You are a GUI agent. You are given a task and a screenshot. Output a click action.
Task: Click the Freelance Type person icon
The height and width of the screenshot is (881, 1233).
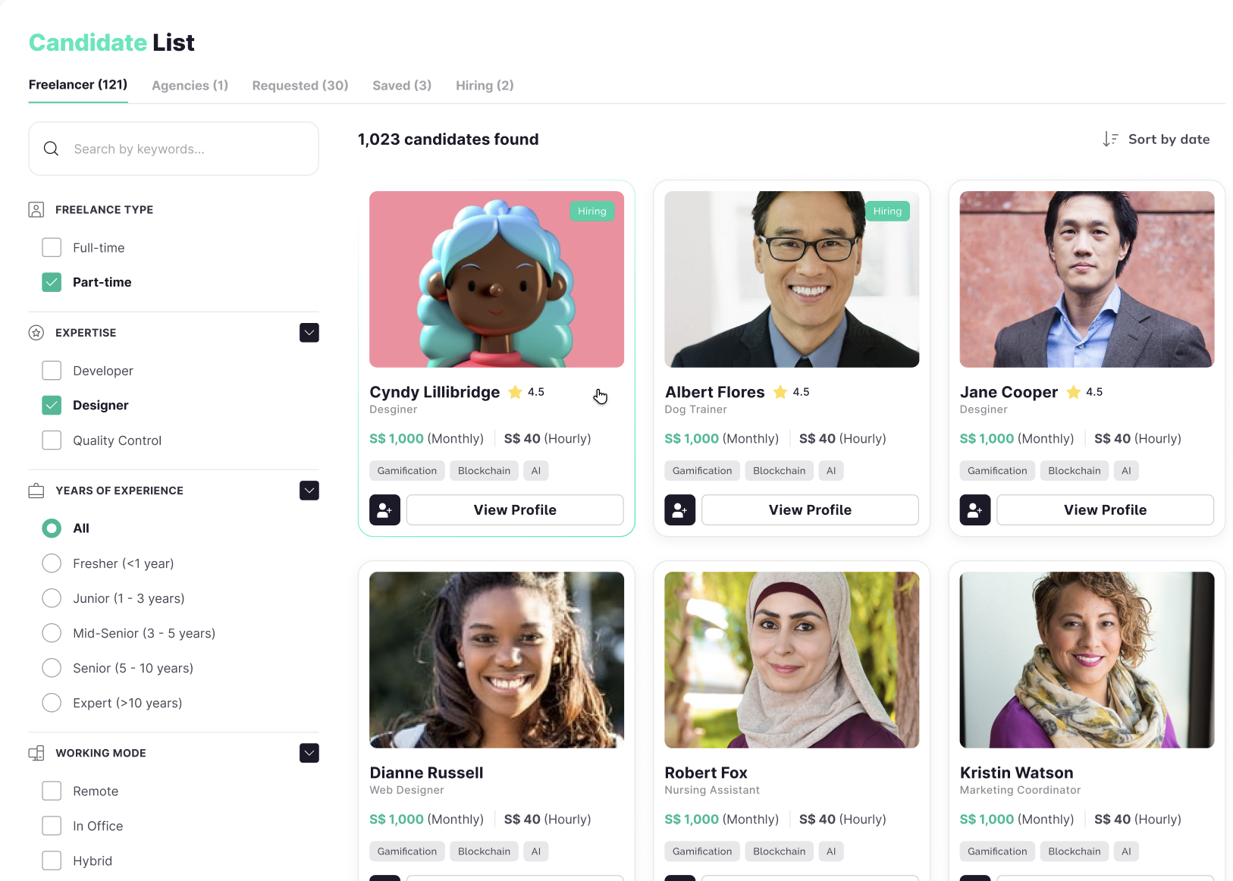coord(36,210)
